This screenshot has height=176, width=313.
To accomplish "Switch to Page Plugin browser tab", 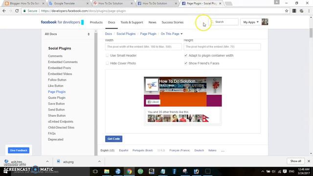I will coord(201,3).
